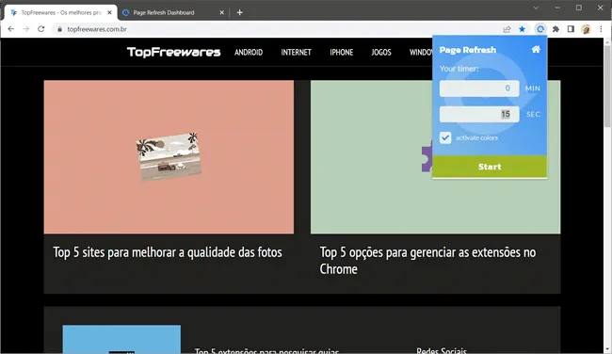Open article about improving photo quality

pos(168,252)
